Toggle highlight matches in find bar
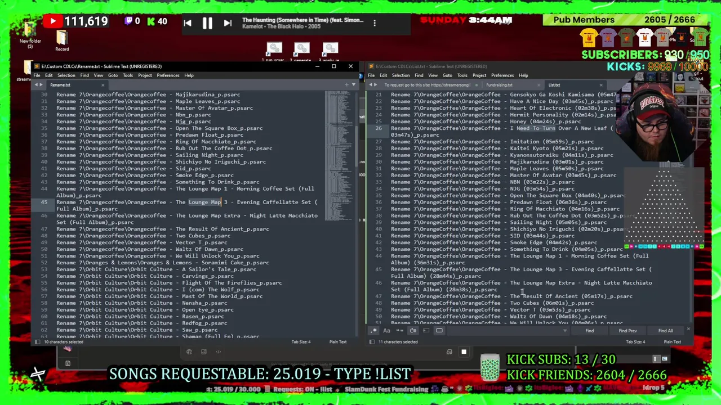Viewport: 721px width, 405px height. coord(439,331)
